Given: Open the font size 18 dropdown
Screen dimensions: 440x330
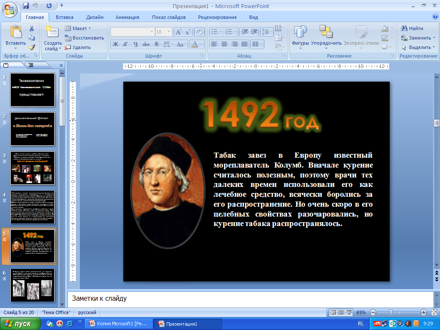Looking at the screenshot, I should 169,32.
